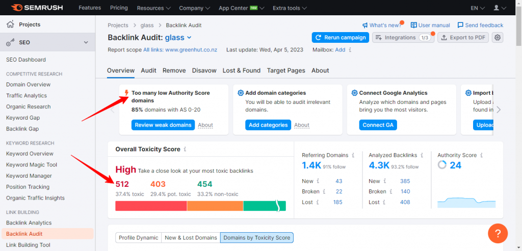Select the Domains by Toxicity Score toggle
The width and height of the screenshot is (522, 251).
click(257, 238)
